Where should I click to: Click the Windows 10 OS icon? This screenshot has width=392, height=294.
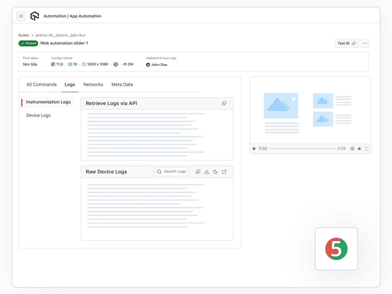tap(70, 64)
